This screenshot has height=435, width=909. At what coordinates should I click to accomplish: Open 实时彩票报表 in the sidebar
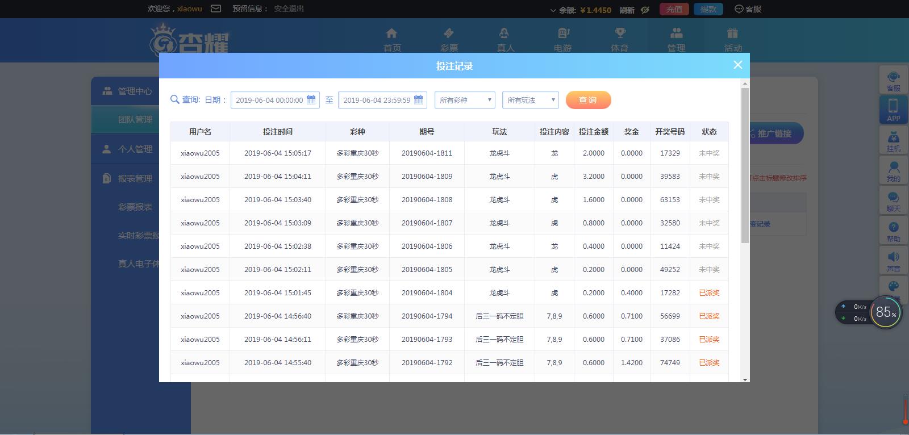pyautogui.click(x=138, y=235)
